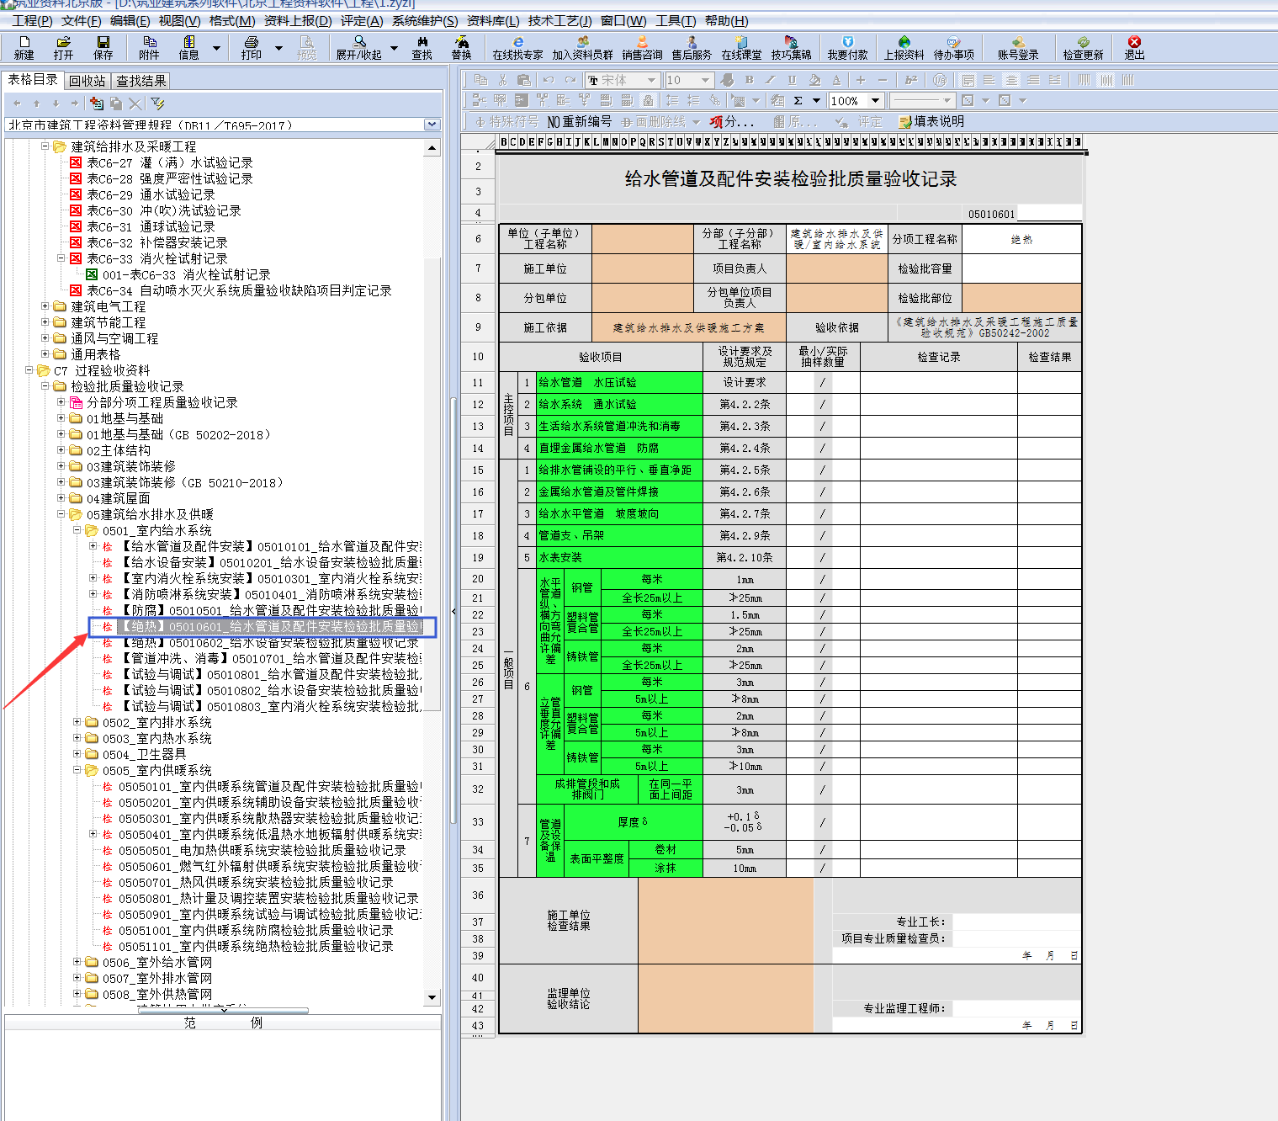The height and width of the screenshot is (1121, 1278).
Task: Click the 打开 (Open) toolbar icon
Action: [63, 47]
